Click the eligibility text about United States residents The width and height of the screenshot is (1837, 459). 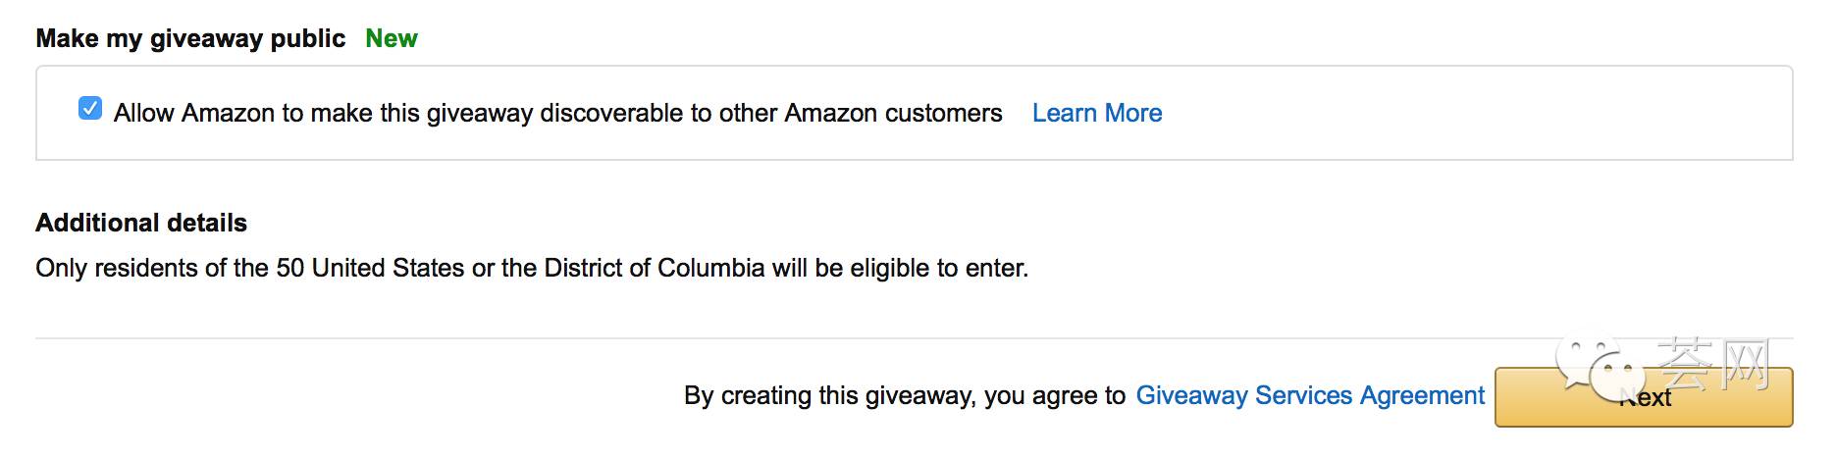coord(532,268)
